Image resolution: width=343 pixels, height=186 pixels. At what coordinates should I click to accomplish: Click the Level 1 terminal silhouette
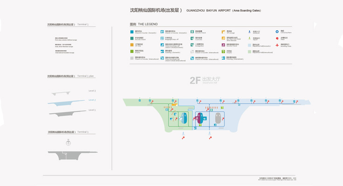(67, 113)
